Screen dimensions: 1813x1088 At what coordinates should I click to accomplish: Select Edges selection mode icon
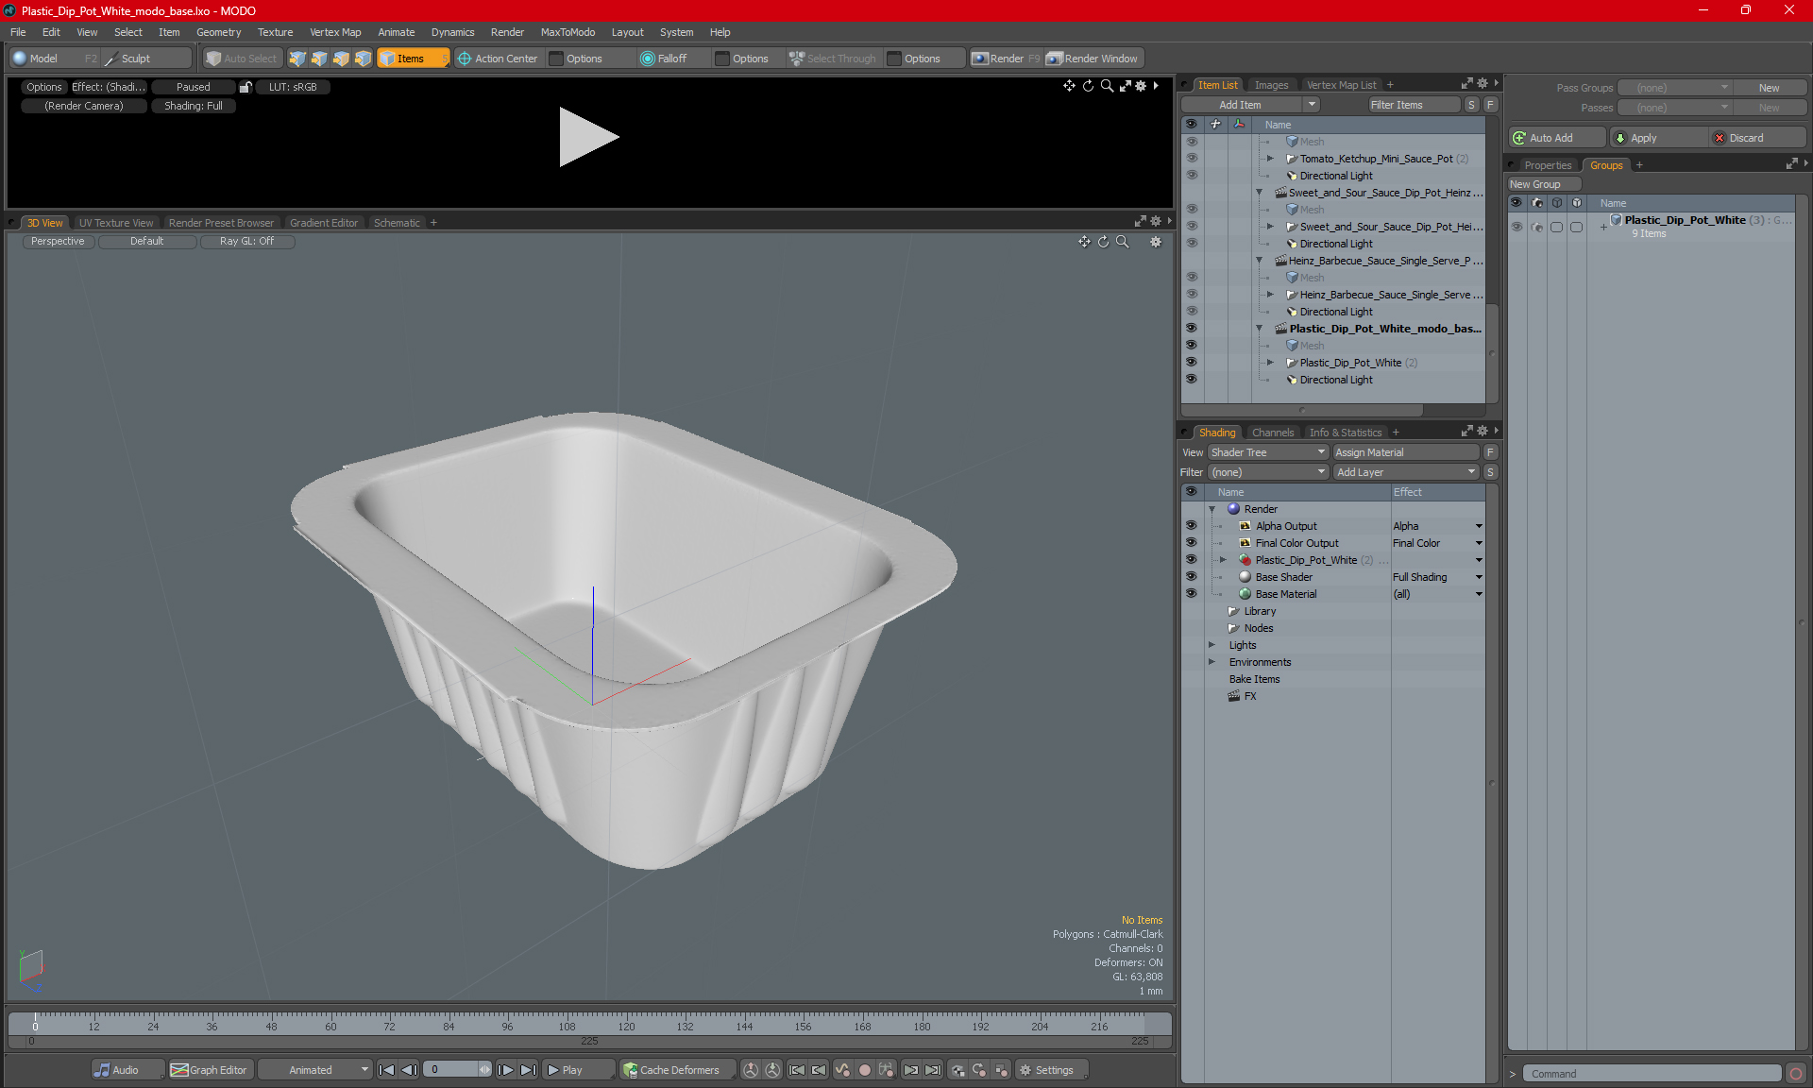pos(319,59)
